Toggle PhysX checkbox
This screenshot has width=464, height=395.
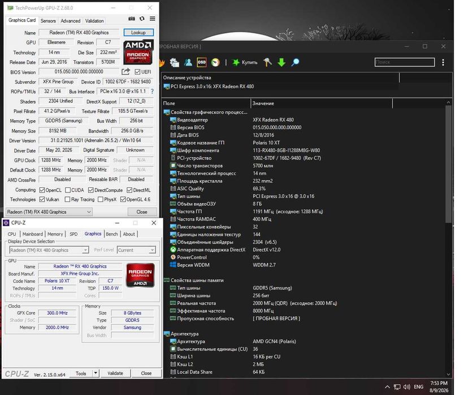(x=101, y=199)
